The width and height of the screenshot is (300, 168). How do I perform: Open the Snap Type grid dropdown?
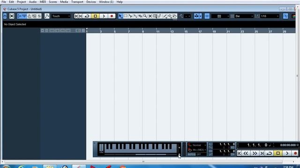[220, 16]
